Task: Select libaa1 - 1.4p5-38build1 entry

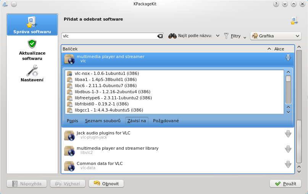Action: [x=105, y=79]
